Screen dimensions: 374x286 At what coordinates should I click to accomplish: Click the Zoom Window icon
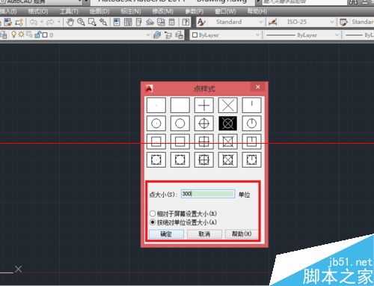(92, 22)
